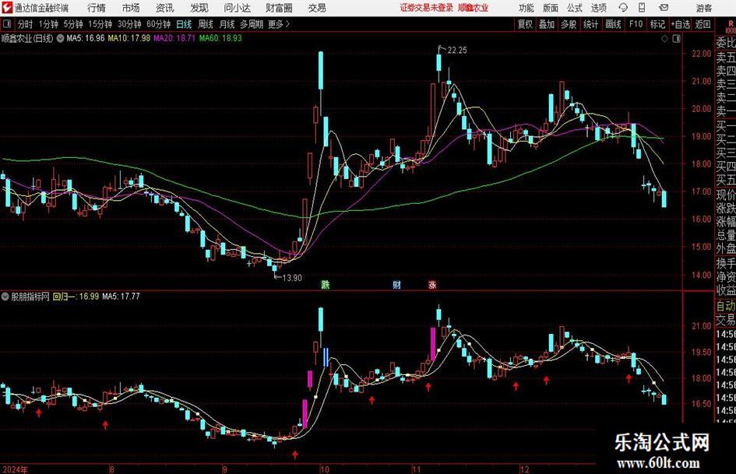The width and height of the screenshot is (736, 474).
Task: Click the 标记 mark button
Action: (x=657, y=24)
